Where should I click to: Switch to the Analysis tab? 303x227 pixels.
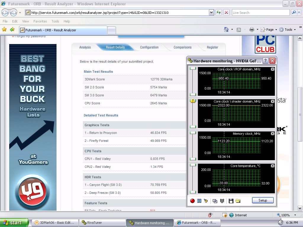pos(85,47)
